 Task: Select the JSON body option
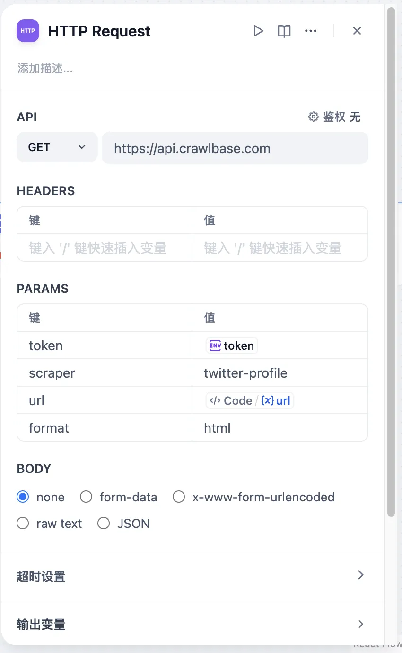click(x=104, y=524)
